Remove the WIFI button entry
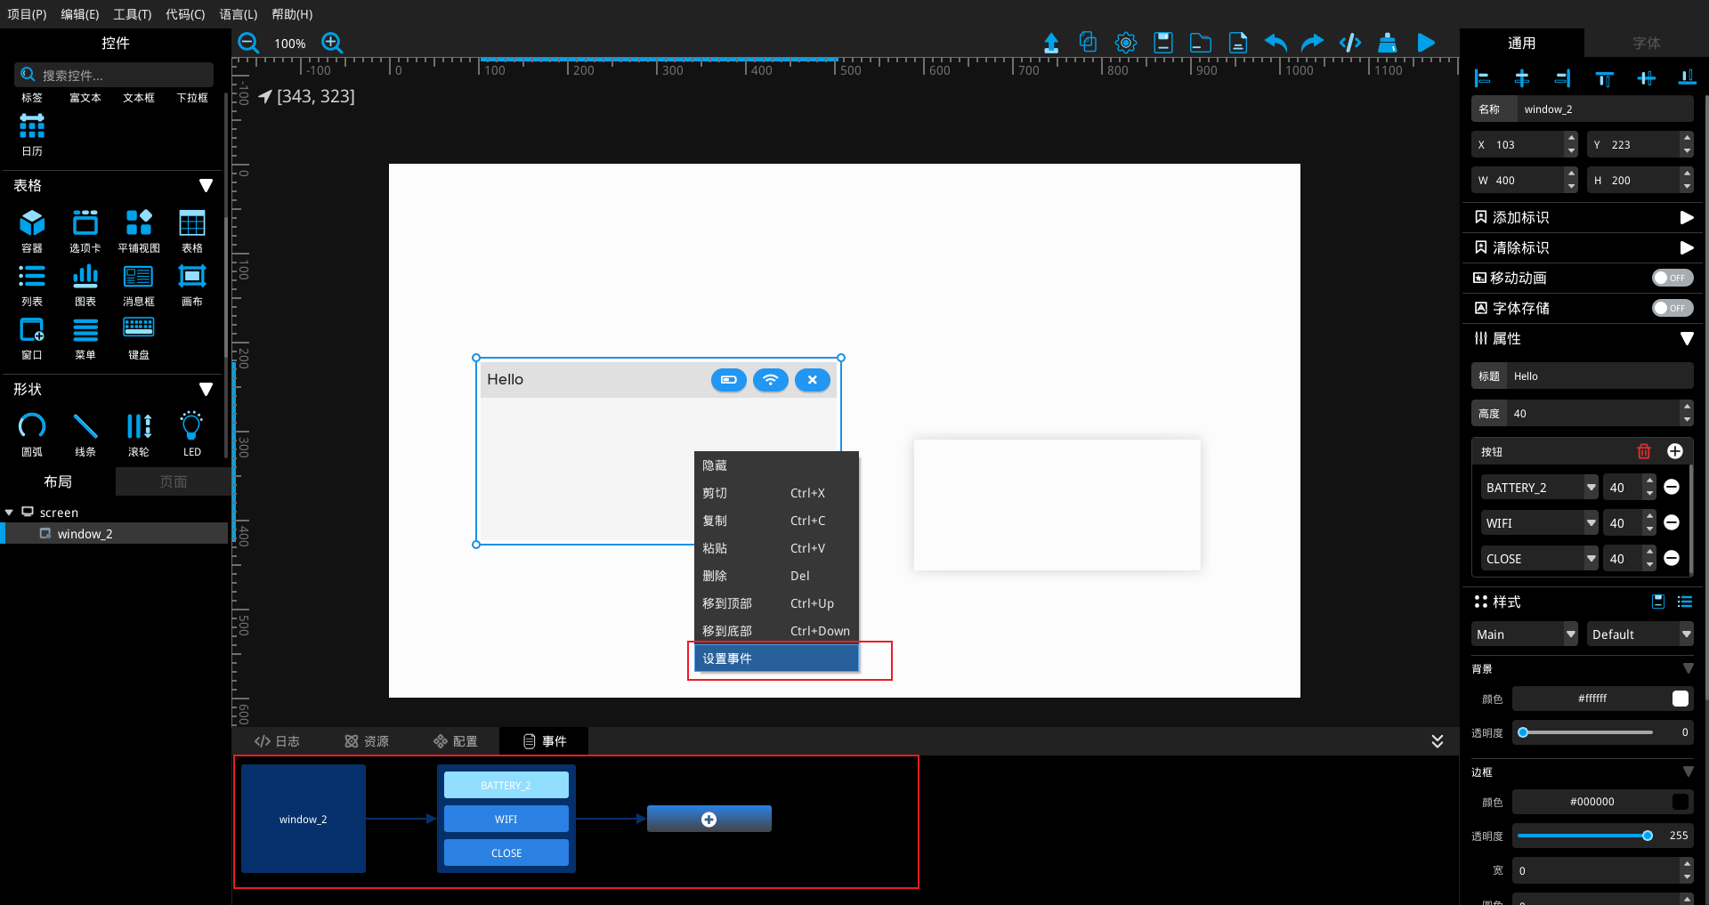This screenshot has height=905, width=1709. (1672, 523)
